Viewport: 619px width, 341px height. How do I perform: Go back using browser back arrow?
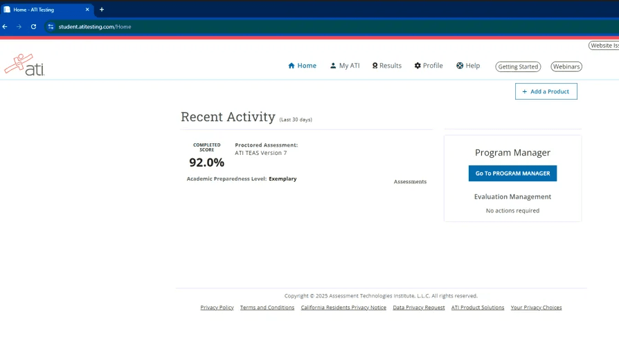point(6,27)
